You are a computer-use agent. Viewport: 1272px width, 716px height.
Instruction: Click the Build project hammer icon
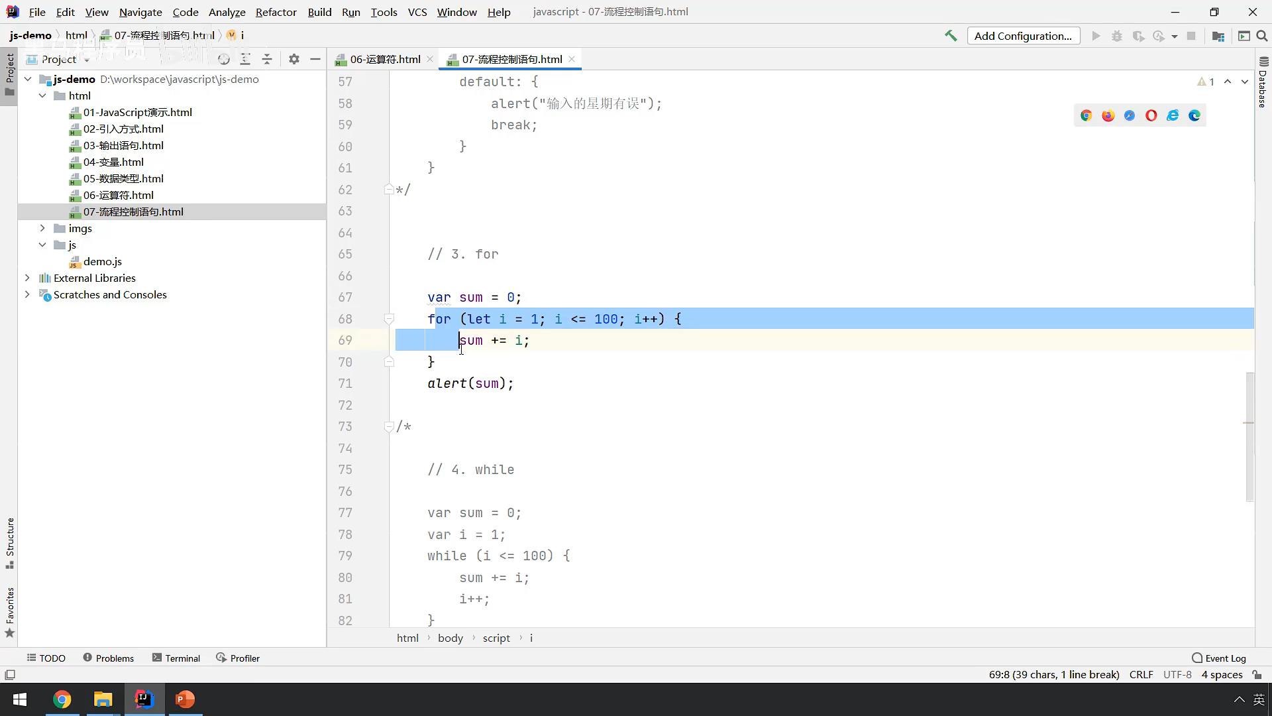[x=951, y=36]
